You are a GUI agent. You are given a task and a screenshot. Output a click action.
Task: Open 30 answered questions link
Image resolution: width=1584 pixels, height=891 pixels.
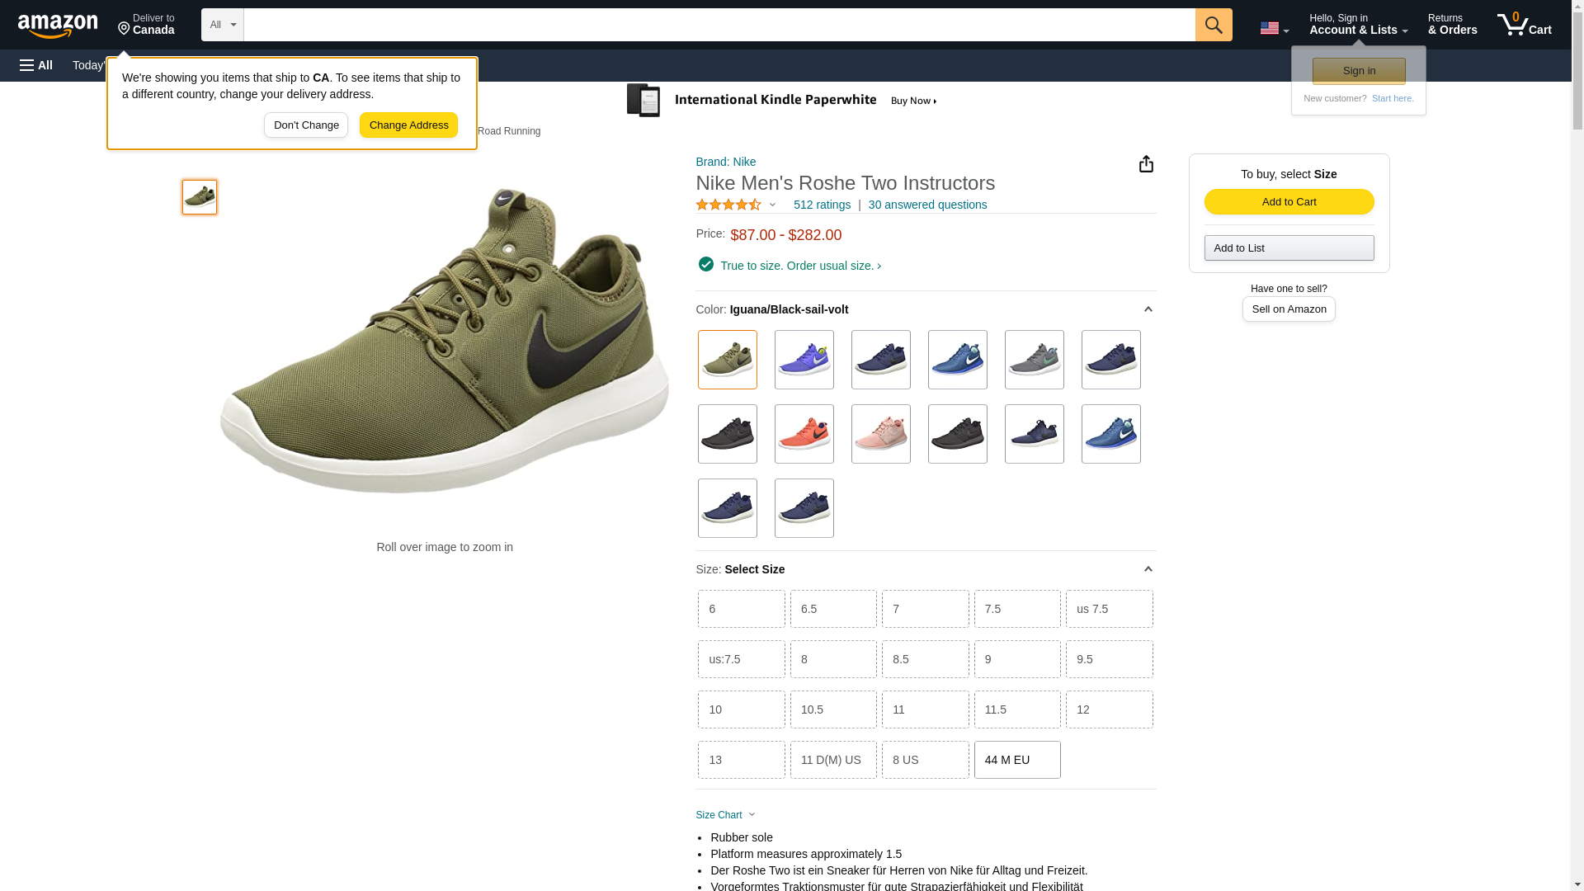tap(927, 205)
